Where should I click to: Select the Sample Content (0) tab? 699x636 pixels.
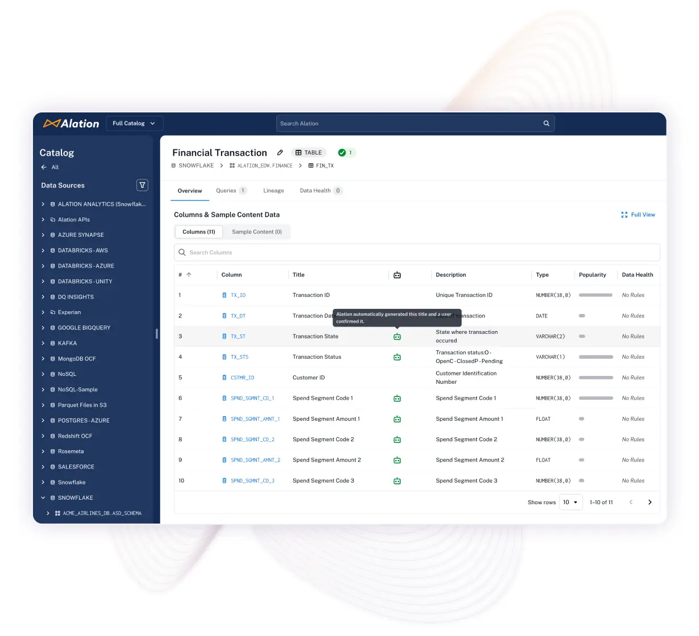pos(257,232)
